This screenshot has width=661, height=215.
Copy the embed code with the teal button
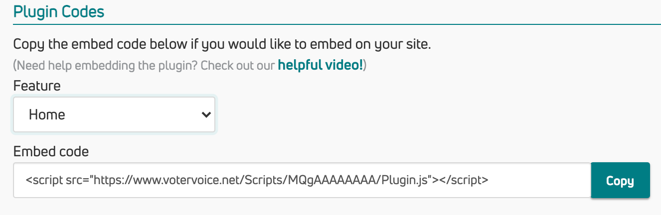(620, 181)
